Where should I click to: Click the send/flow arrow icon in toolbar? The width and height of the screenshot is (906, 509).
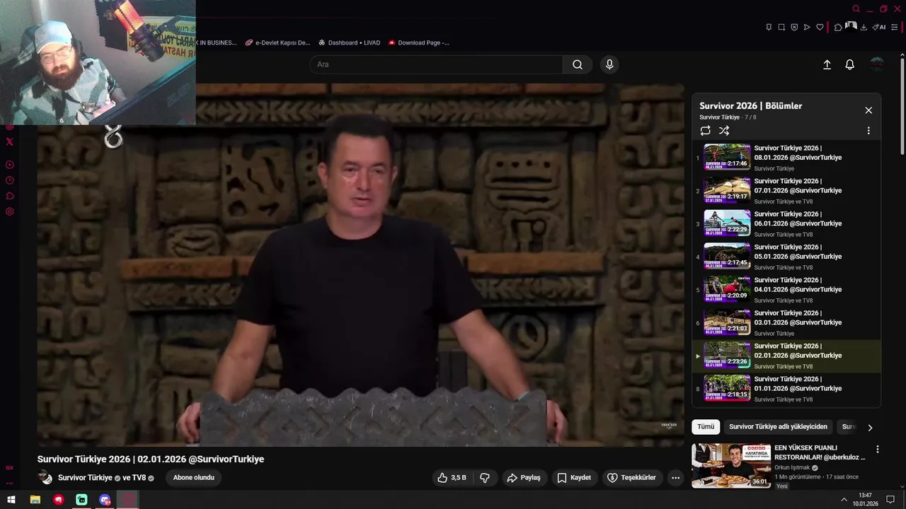click(806, 27)
